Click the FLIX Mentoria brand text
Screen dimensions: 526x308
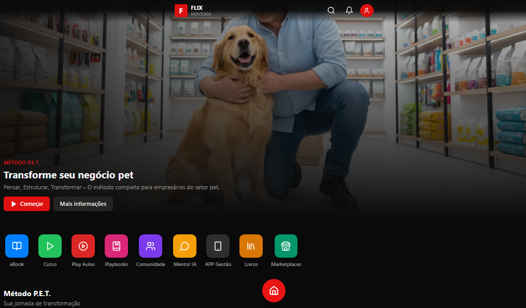coord(201,10)
